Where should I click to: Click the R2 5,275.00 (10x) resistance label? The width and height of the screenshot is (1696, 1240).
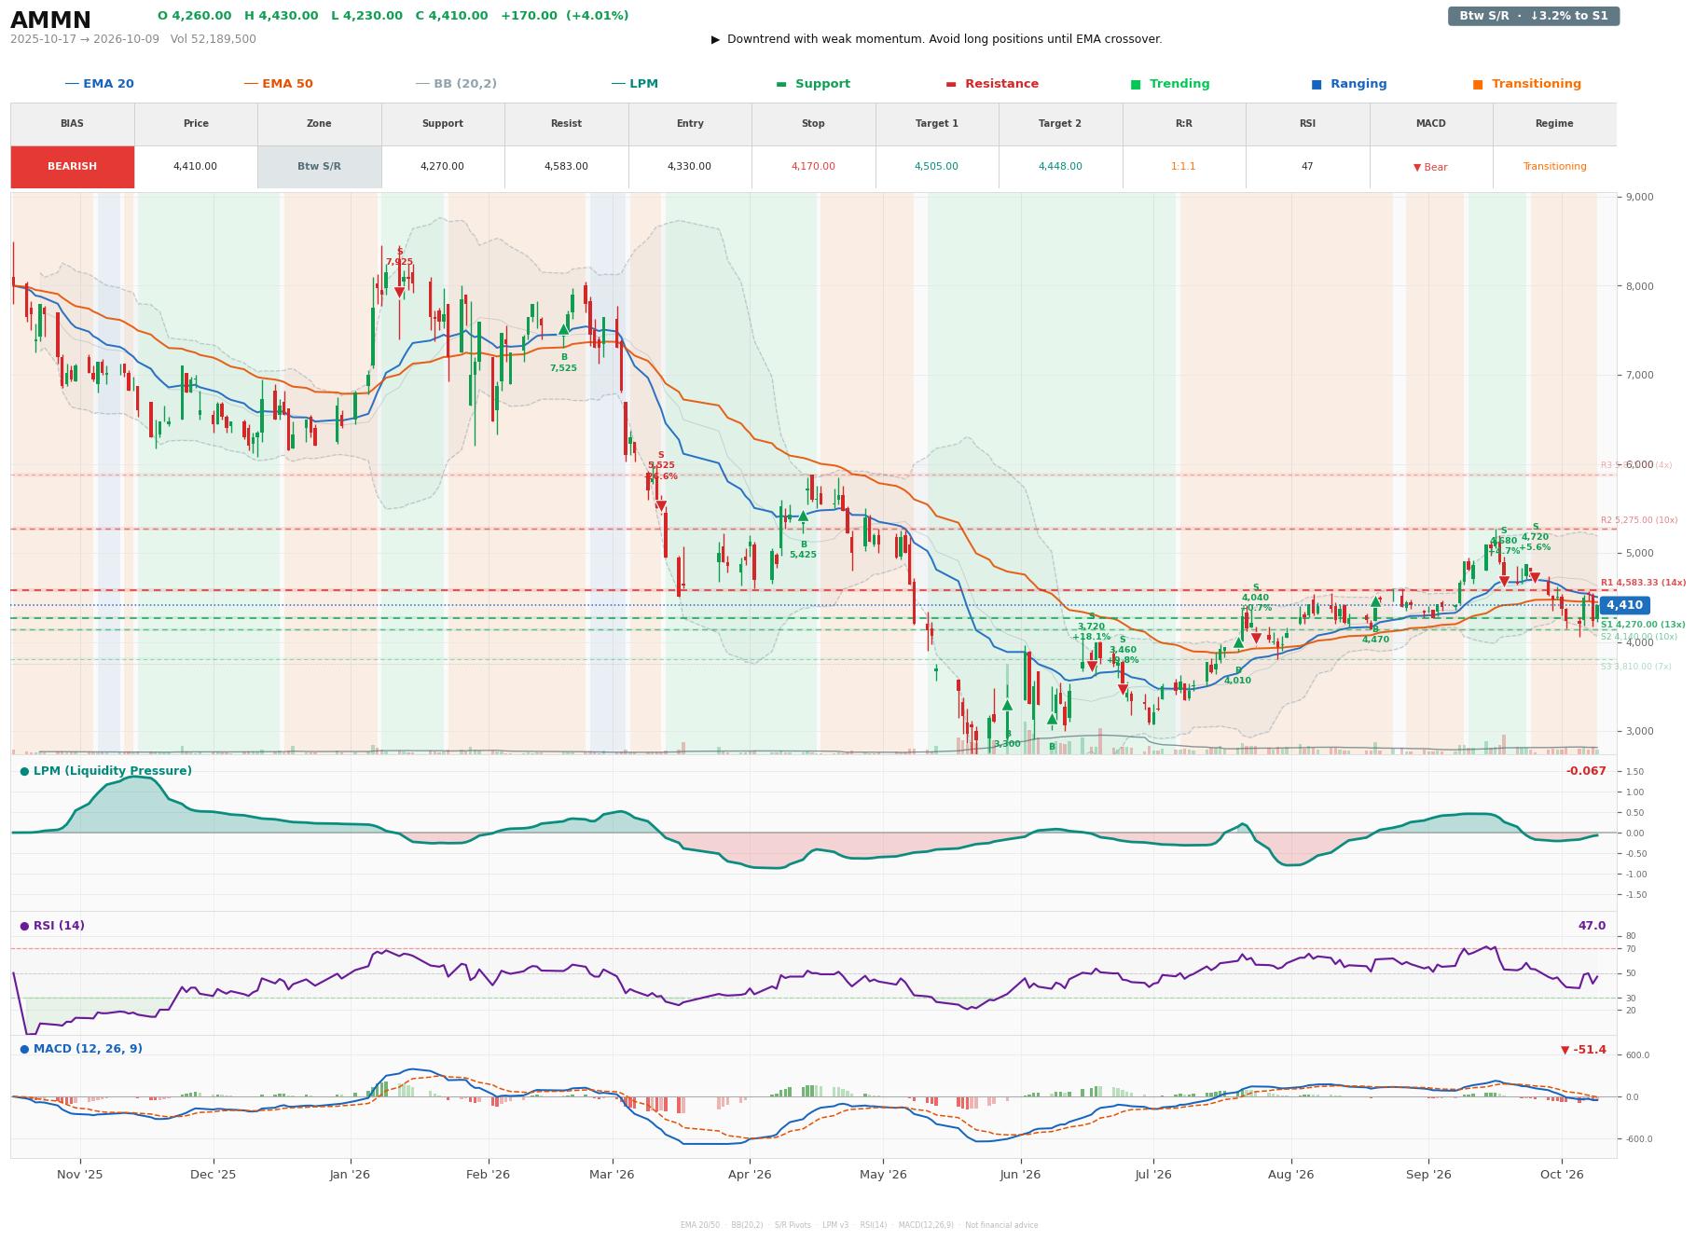[1638, 520]
